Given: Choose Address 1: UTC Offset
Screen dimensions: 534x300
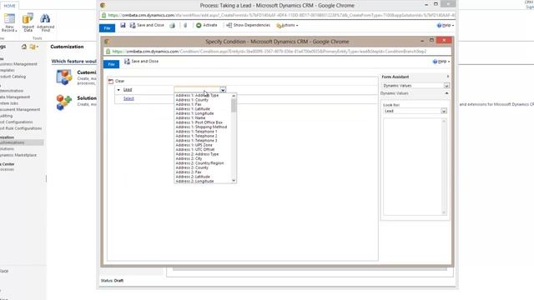Looking at the screenshot, I should pyautogui.click(x=195, y=149).
